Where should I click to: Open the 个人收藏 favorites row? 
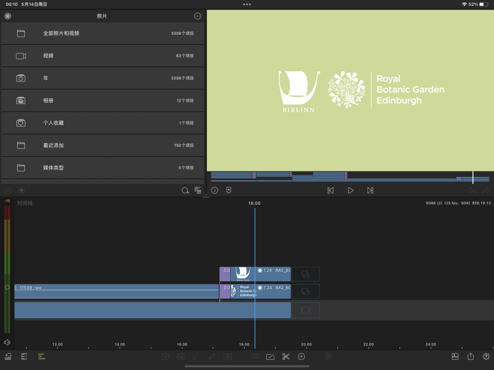(103, 123)
